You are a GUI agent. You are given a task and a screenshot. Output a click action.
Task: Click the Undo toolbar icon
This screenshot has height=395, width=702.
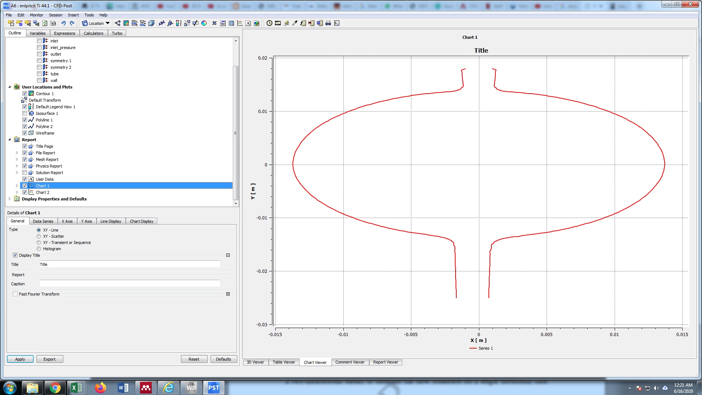pyautogui.click(x=64, y=23)
